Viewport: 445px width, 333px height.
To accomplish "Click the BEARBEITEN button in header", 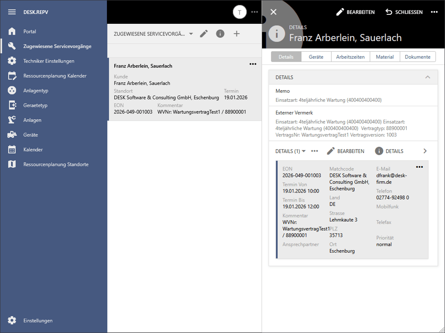I will 355,12.
